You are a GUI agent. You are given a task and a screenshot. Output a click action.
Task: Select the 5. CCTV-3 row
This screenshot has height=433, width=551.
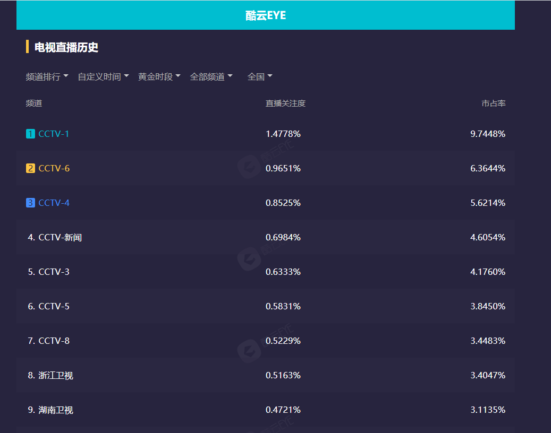tap(266, 272)
